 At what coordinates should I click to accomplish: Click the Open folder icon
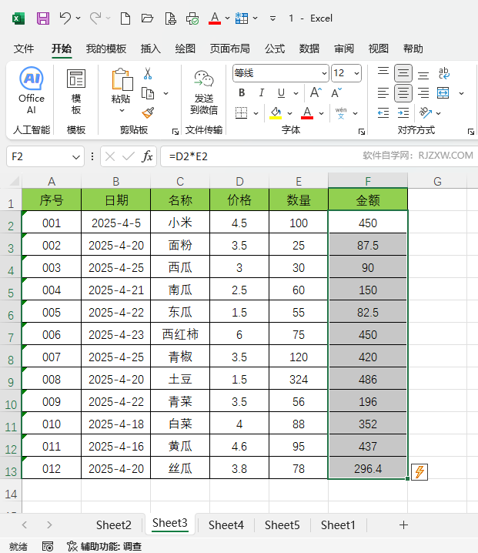coord(147,18)
